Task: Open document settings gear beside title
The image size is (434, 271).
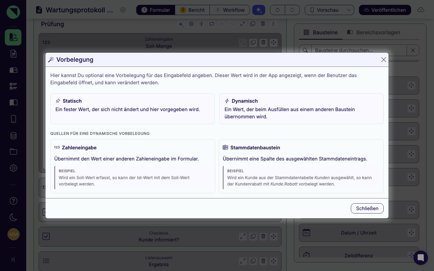Action: coord(123,10)
